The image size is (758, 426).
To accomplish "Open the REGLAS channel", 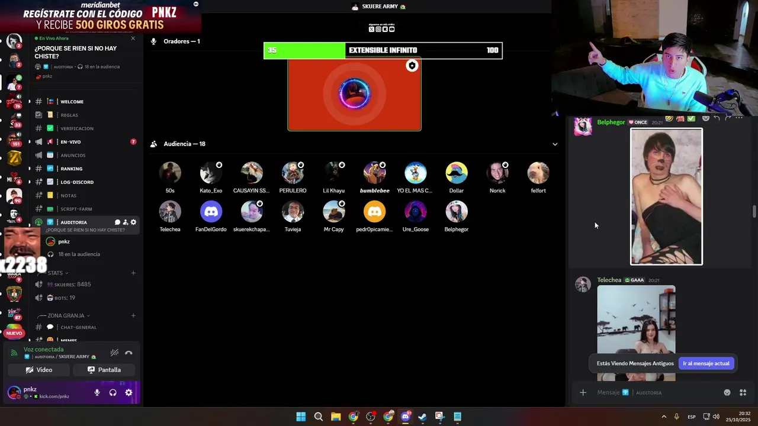I will tap(85, 115).
